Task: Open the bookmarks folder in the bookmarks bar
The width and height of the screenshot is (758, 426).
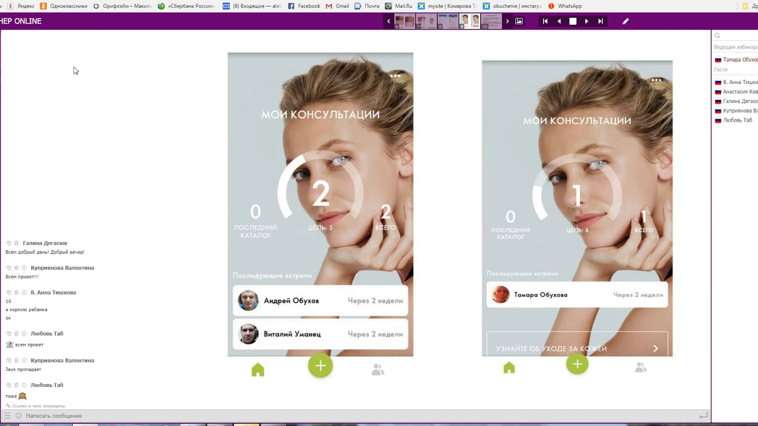Action: click(749, 6)
